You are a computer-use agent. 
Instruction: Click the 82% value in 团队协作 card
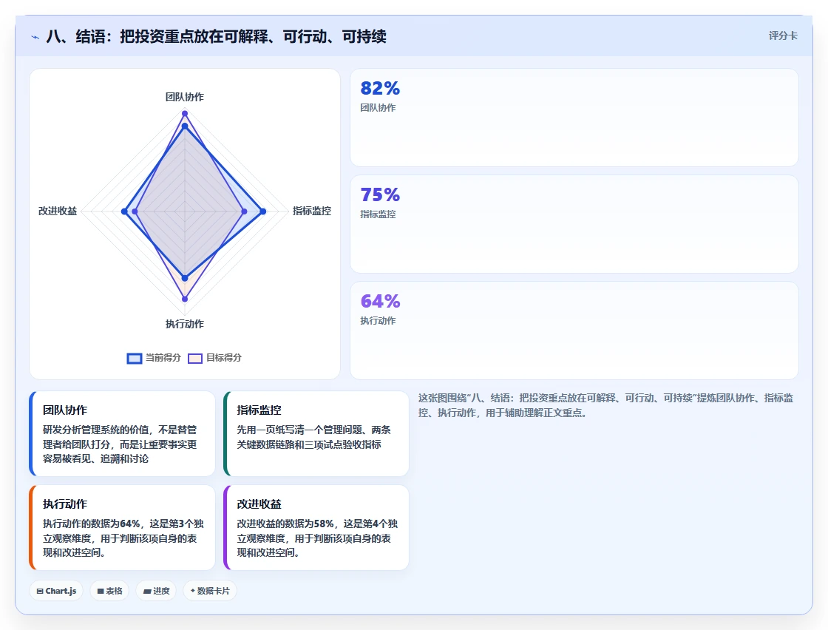(x=380, y=88)
